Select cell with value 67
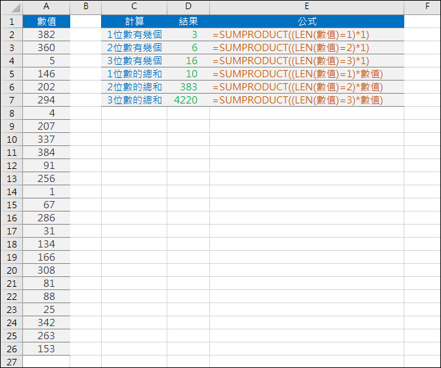This screenshot has height=368, width=441. 47,205
